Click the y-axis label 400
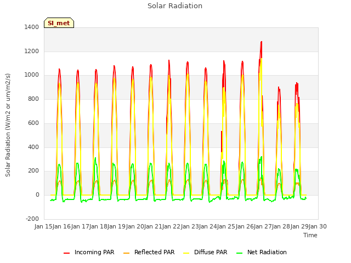The image size is (351, 263). coord(33,147)
